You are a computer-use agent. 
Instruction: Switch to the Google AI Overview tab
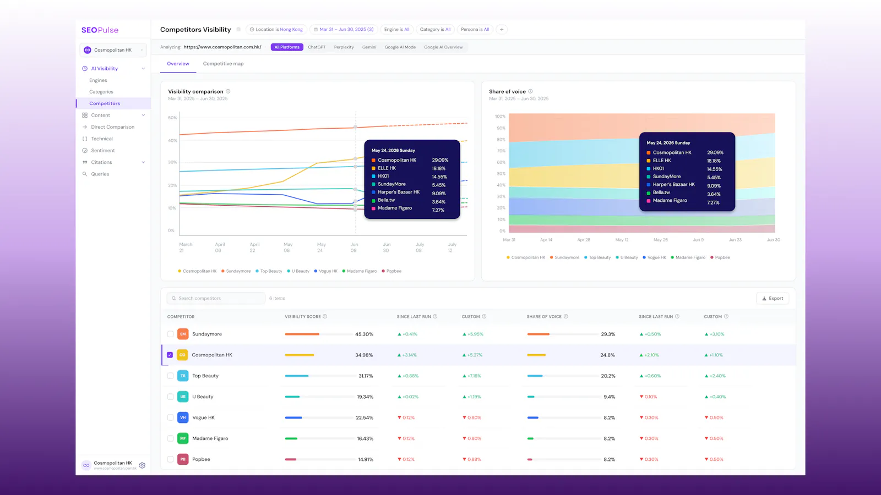[x=443, y=47]
